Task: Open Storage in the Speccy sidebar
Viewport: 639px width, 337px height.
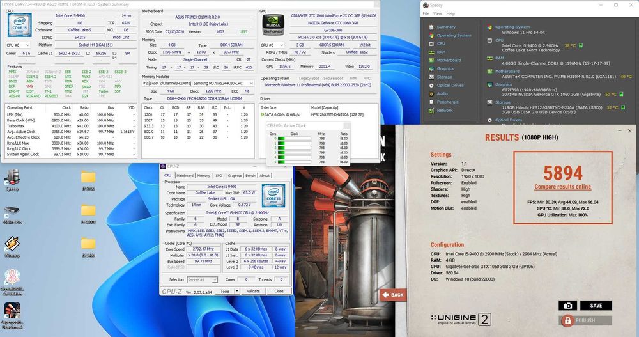Action: 444,77
